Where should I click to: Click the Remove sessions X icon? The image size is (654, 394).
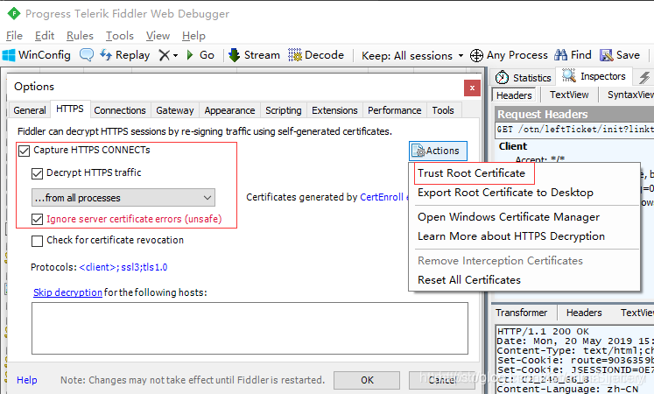[x=165, y=55]
